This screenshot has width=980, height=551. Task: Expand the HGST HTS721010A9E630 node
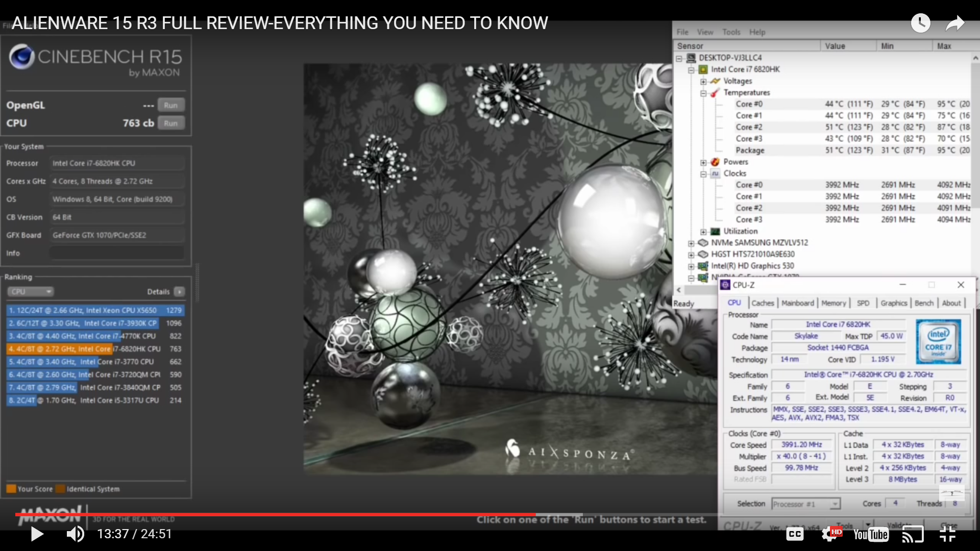(692, 255)
